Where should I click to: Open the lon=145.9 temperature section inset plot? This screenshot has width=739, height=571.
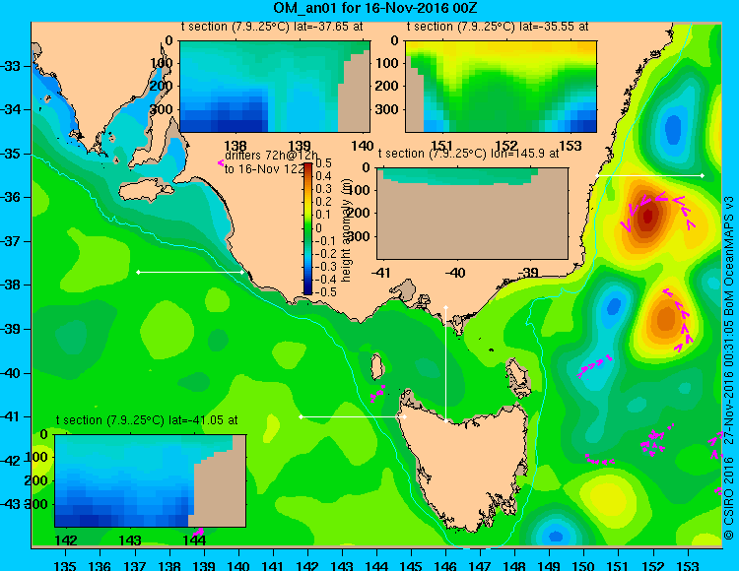(x=473, y=214)
